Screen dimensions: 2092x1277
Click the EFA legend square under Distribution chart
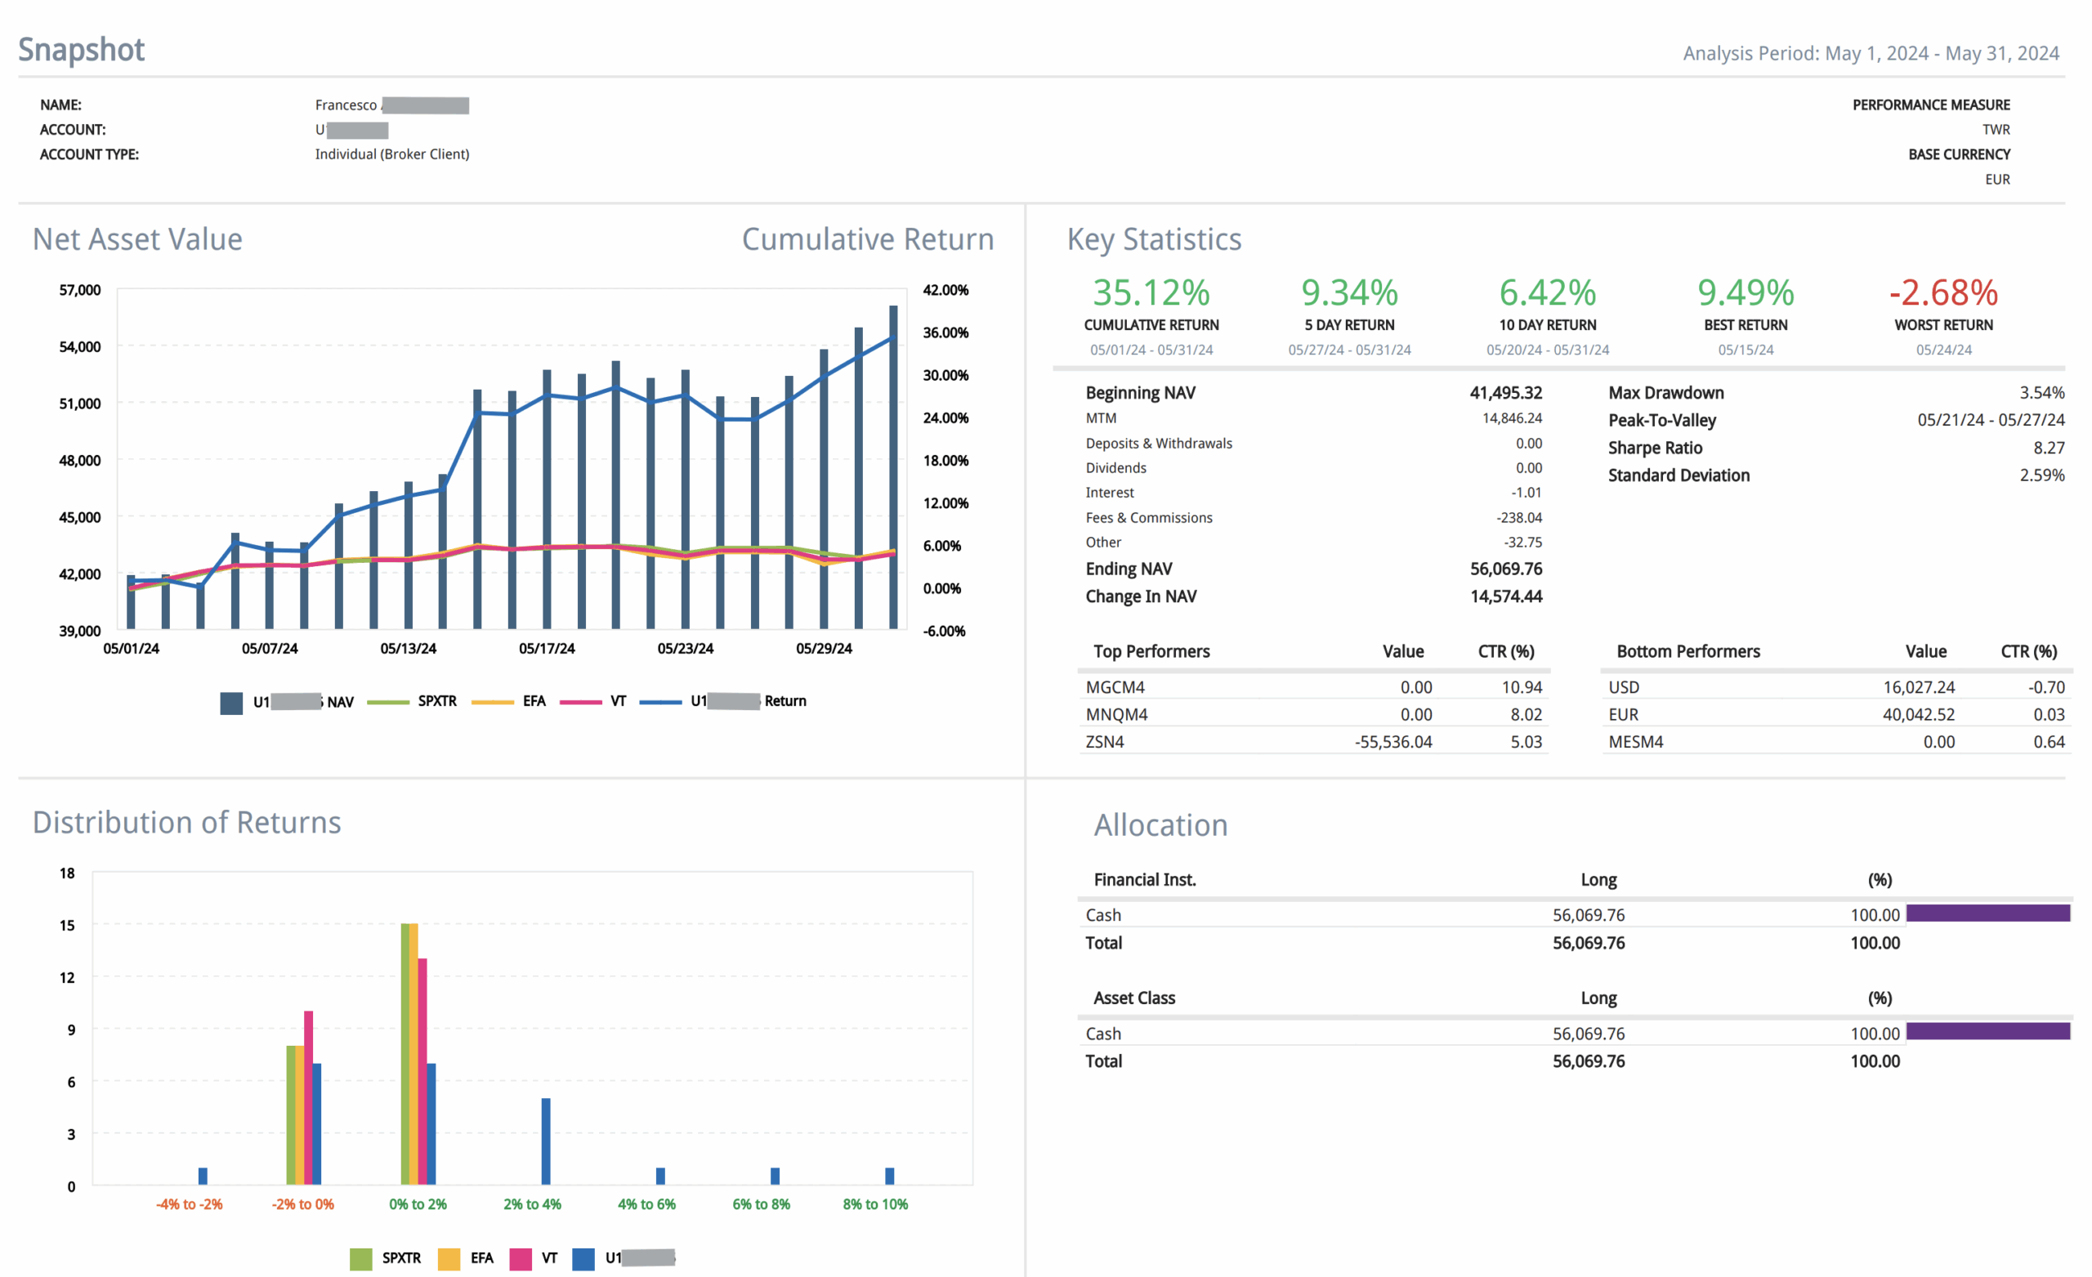tap(449, 1259)
